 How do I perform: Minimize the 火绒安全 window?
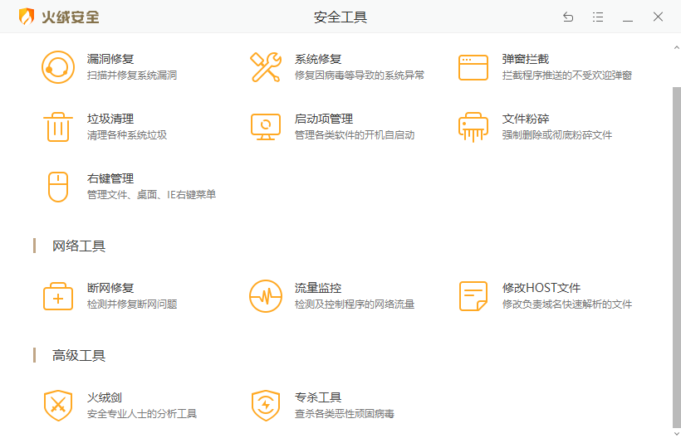pyautogui.click(x=628, y=20)
